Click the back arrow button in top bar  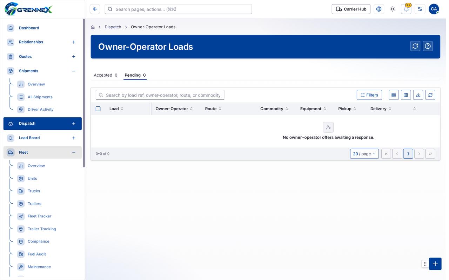[x=95, y=9]
